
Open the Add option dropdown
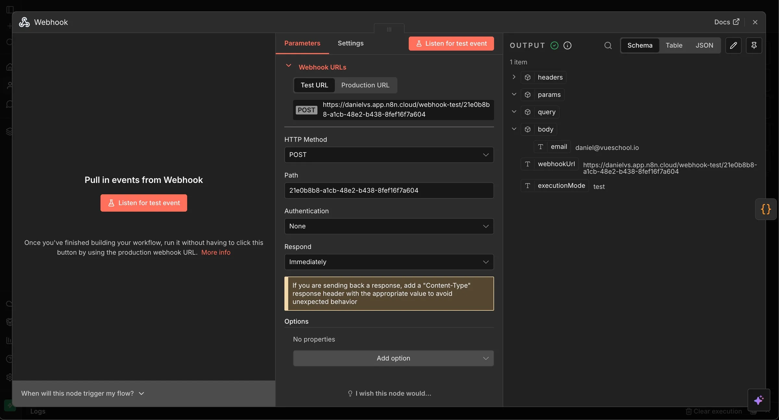(393, 358)
